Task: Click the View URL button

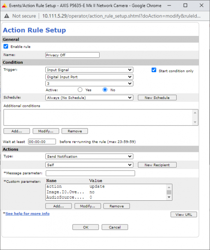Action: pos(184,215)
